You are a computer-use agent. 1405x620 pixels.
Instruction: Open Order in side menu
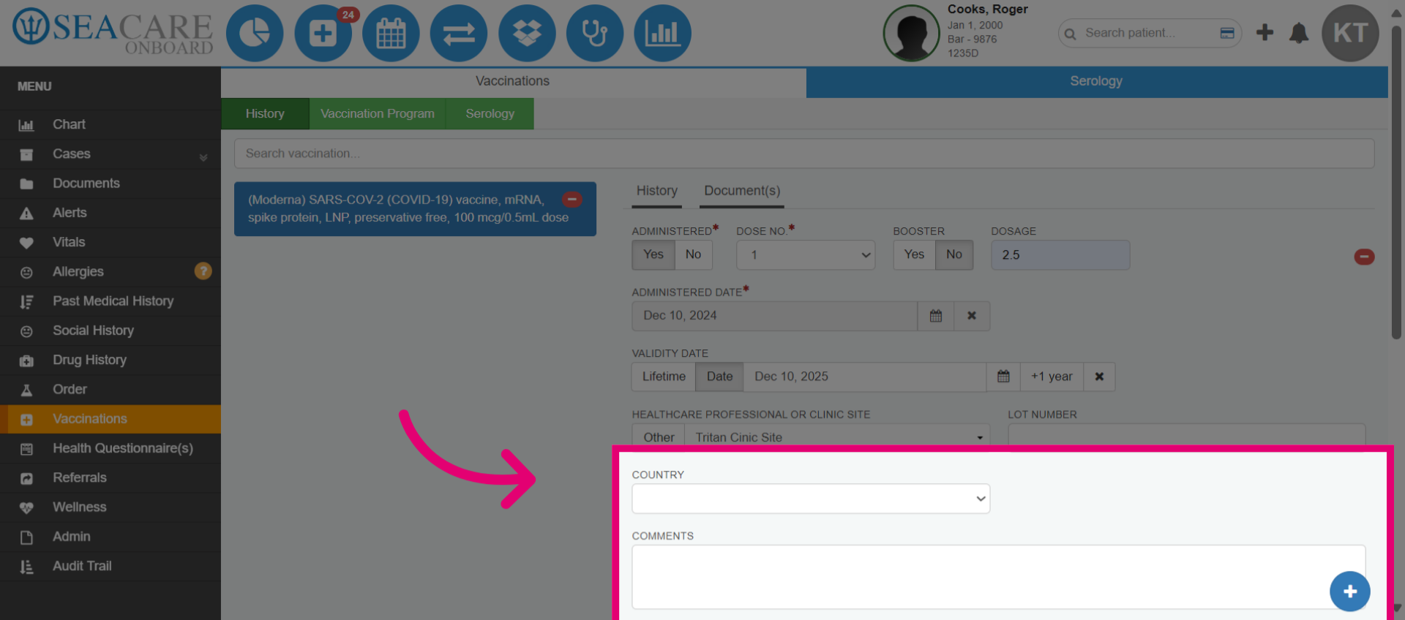(110, 390)
